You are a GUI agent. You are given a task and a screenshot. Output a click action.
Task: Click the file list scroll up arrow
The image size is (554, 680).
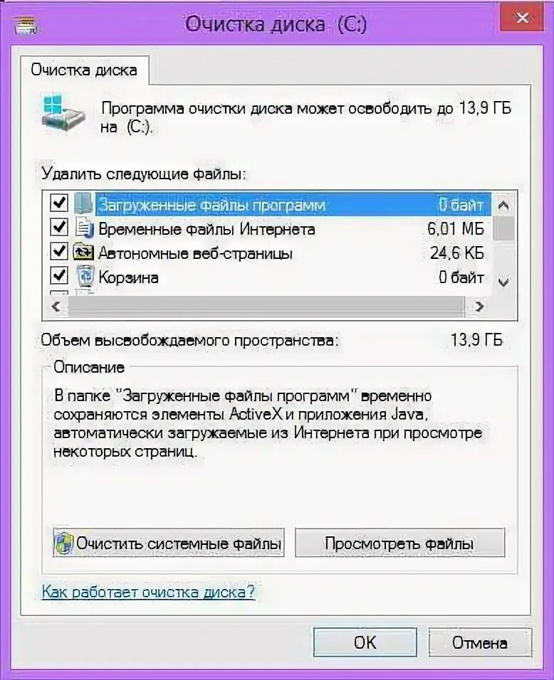click(x=503, y=205)
